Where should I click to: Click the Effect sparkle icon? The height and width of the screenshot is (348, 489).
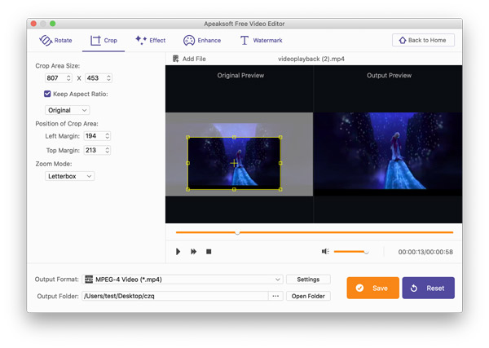click(141, 40)
